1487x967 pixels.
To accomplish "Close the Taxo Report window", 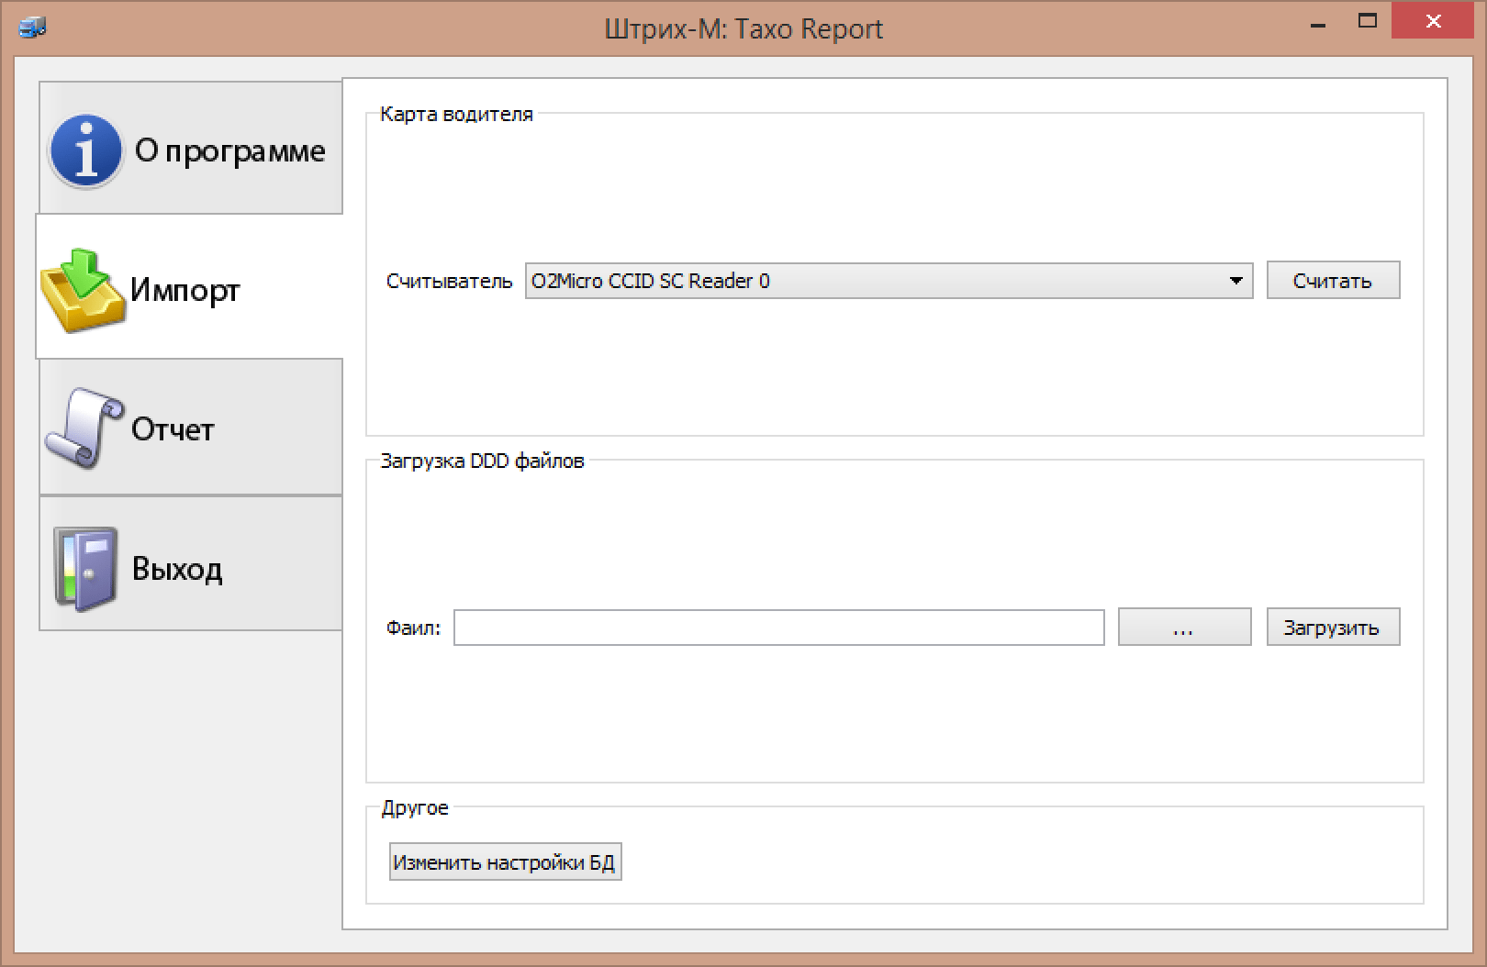I will (x=1433, y=22).
